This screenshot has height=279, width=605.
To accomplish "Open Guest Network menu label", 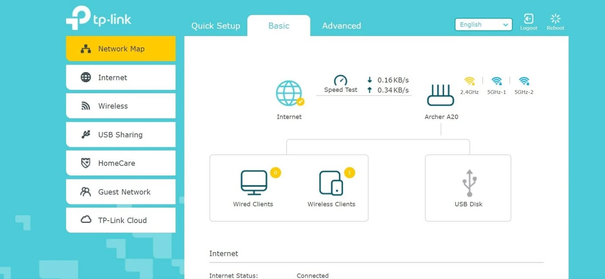I will (x=124, y=192).
